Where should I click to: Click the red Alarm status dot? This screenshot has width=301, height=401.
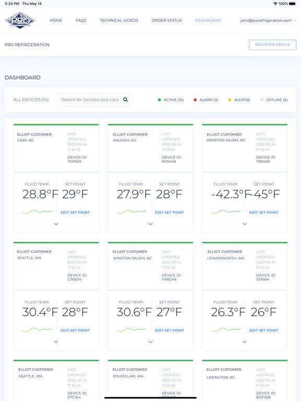[195, 100]
